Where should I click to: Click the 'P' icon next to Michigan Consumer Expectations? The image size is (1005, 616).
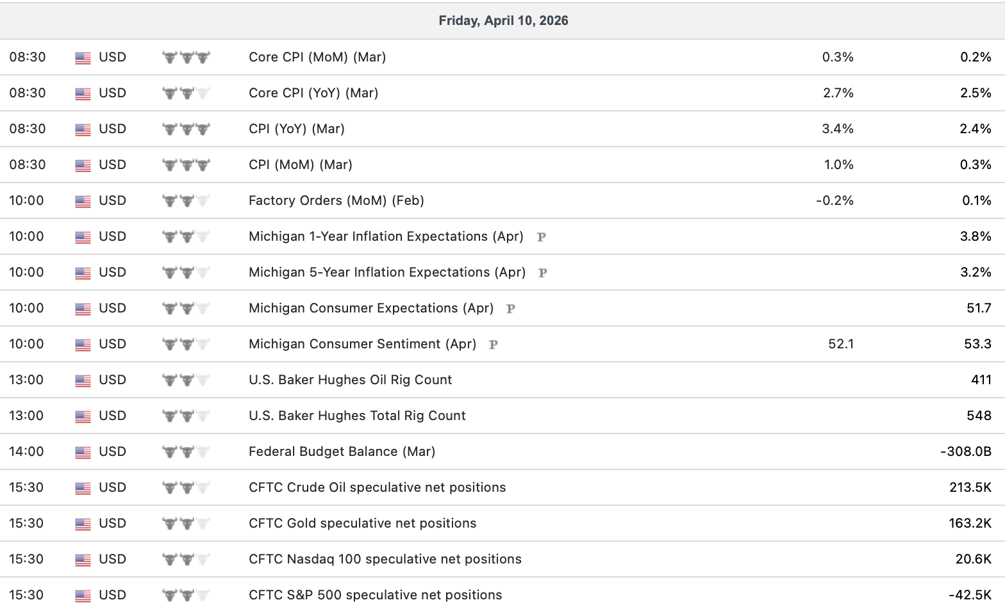(511, 309)
